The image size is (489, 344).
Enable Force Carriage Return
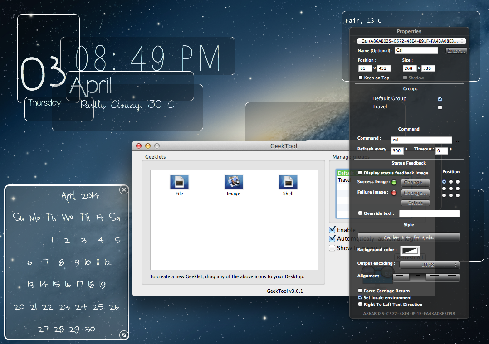click(360, 291)
